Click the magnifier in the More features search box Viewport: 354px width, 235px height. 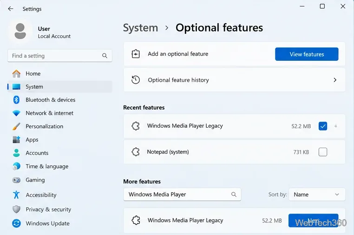coord(234,195)
